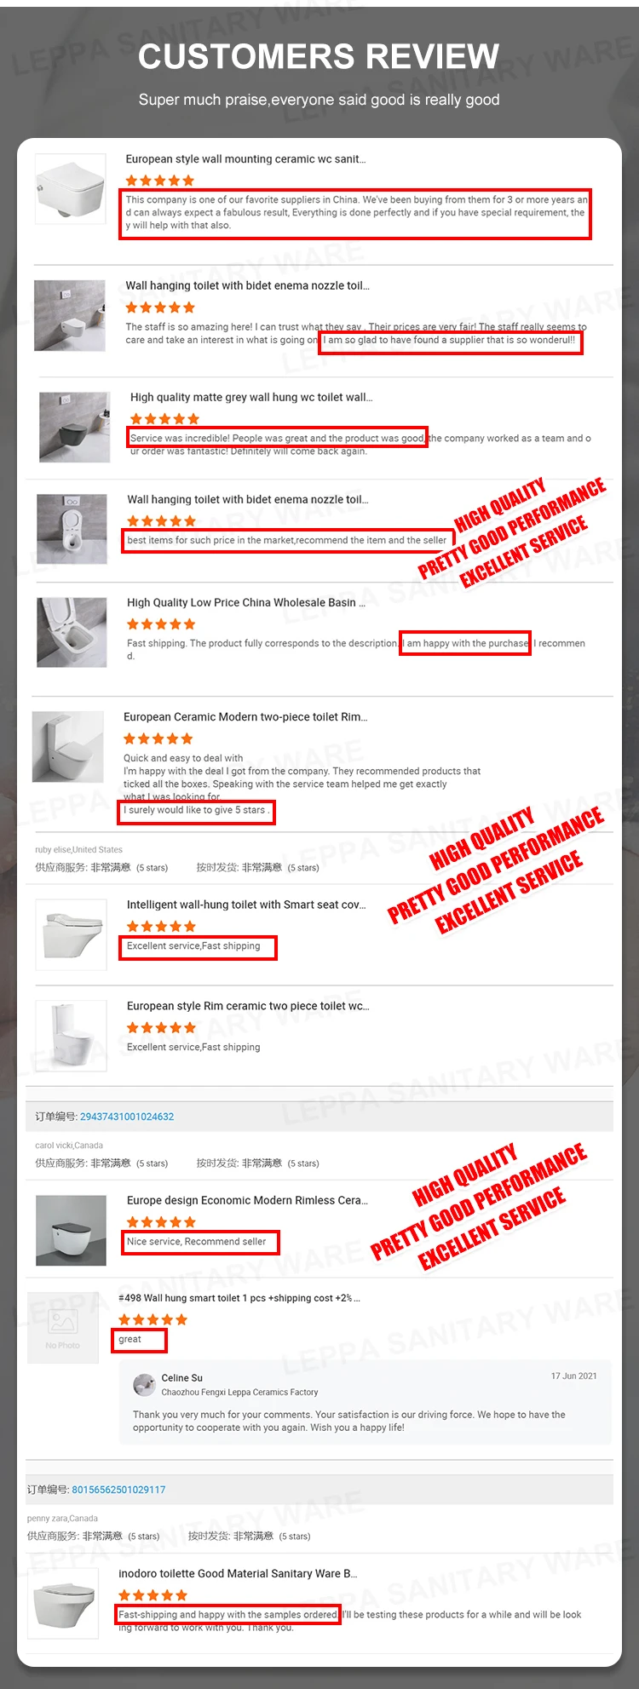This screenshot has width=639, height=1689.
Task: Click stars under Intelligent wall-hung toilet review
Action: pyautogui.click(x=161, y=927)
